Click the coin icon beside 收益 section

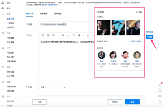[x=3, y=67]
